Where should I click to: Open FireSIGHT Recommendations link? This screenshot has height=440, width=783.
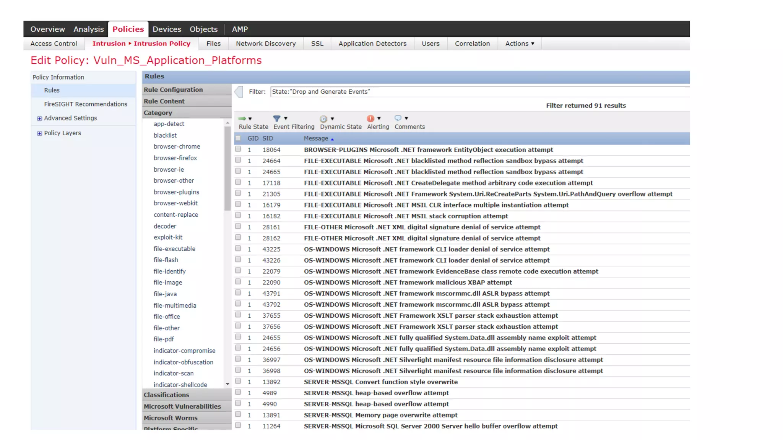[85, 104]
